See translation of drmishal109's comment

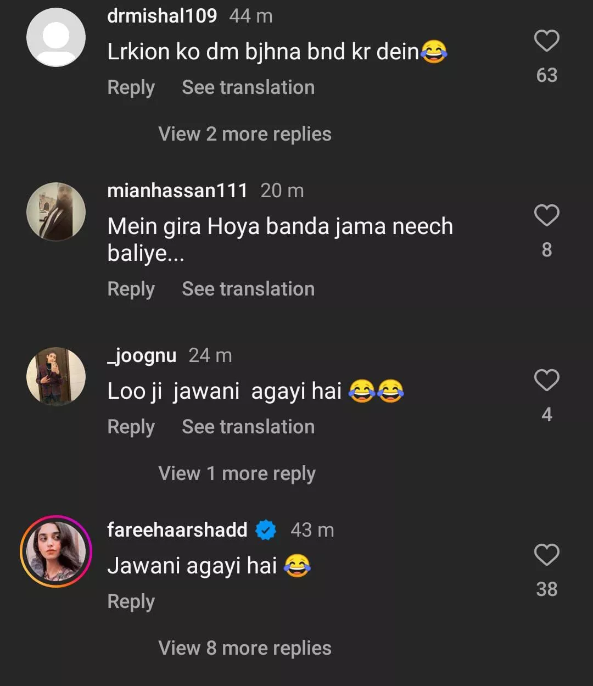point(248,88)
